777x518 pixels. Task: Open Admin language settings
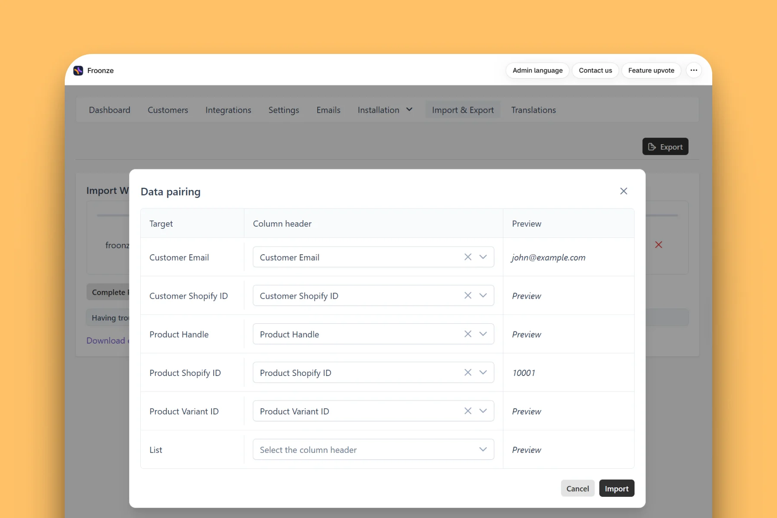pos(537,70)
